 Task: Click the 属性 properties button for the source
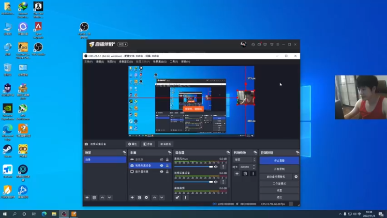tap(133, 144)
